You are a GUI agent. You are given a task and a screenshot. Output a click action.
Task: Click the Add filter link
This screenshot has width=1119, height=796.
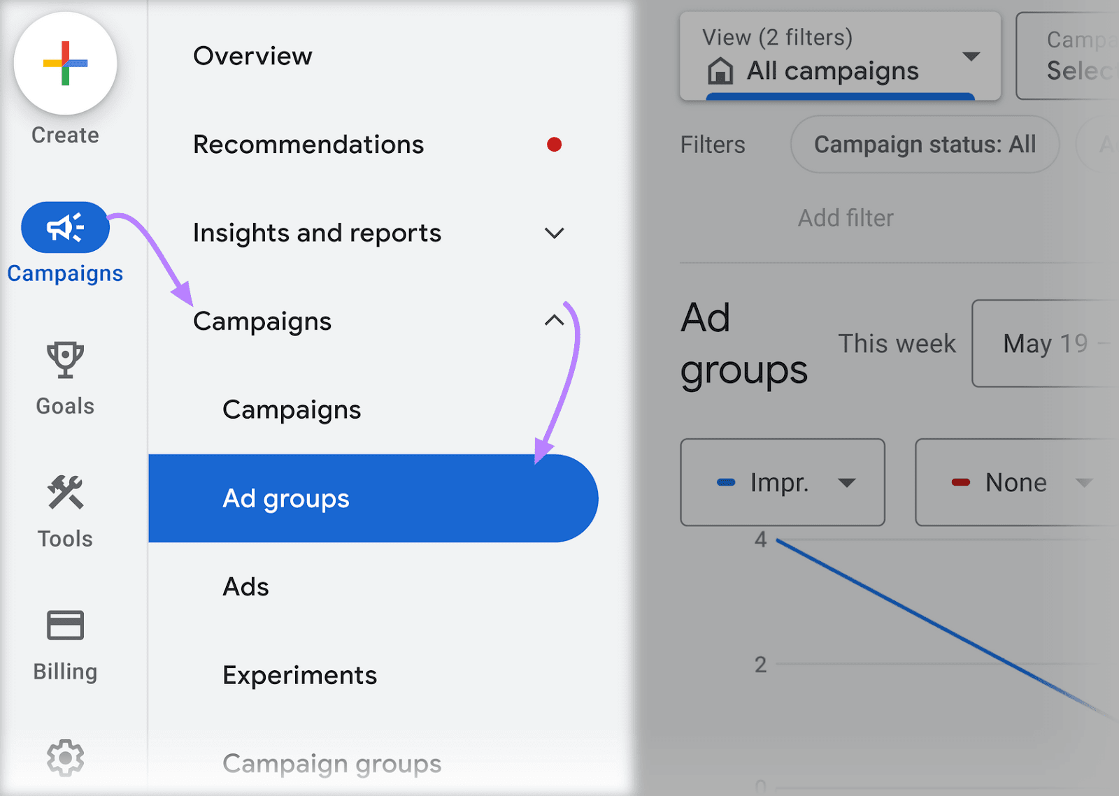coord(846,217)
